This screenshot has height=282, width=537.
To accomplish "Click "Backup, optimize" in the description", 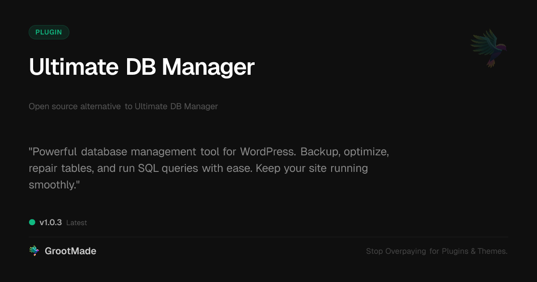I will coord(345,151).
